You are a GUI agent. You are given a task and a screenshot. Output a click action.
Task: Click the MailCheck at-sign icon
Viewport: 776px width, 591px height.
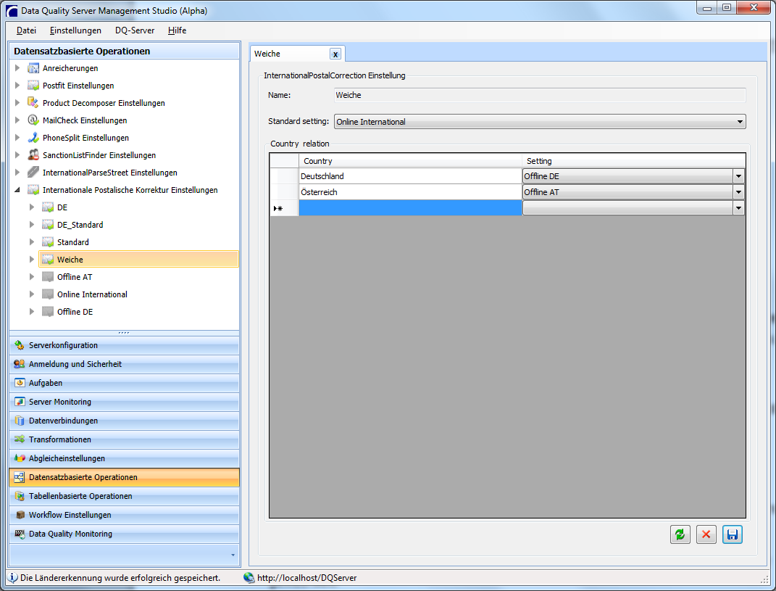click(33, 120)
